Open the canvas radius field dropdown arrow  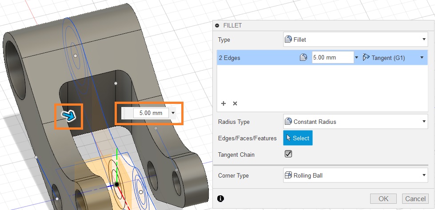pos(173,113)
